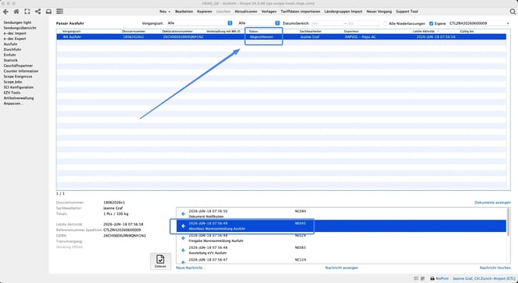Open the Neu dropdown menu
518x283 pixels.
click(x=165, y=12)
